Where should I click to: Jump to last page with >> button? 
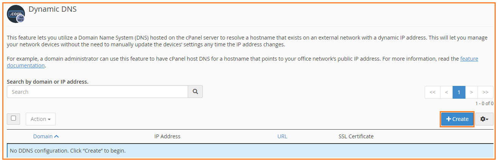click(486, 92)
